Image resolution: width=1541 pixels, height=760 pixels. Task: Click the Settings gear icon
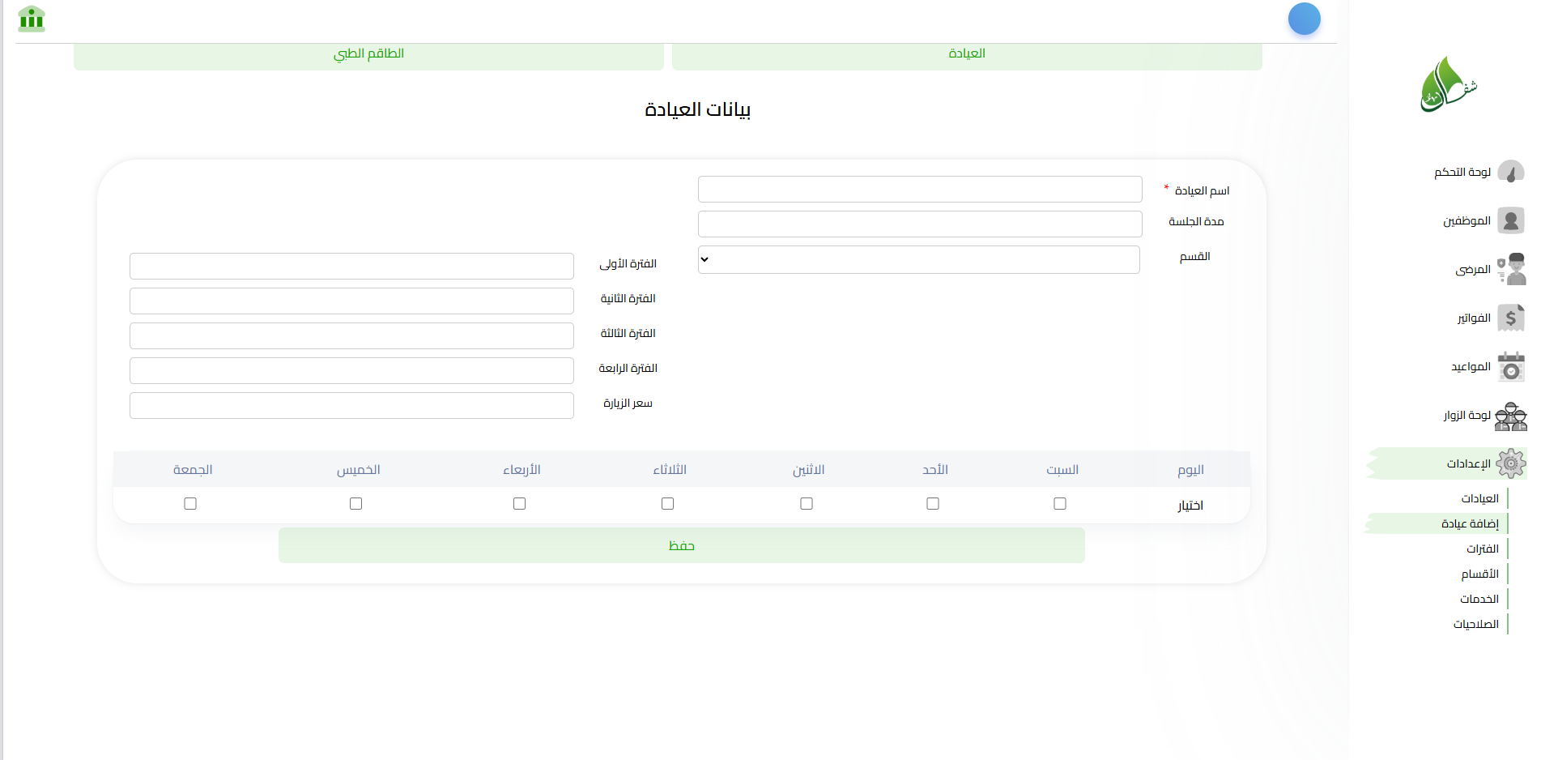point(1510,463)
